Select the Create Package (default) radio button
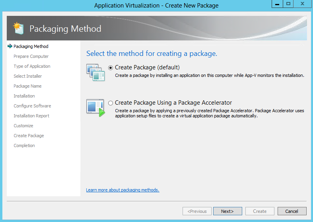The image size is (313, 222). 111,68
